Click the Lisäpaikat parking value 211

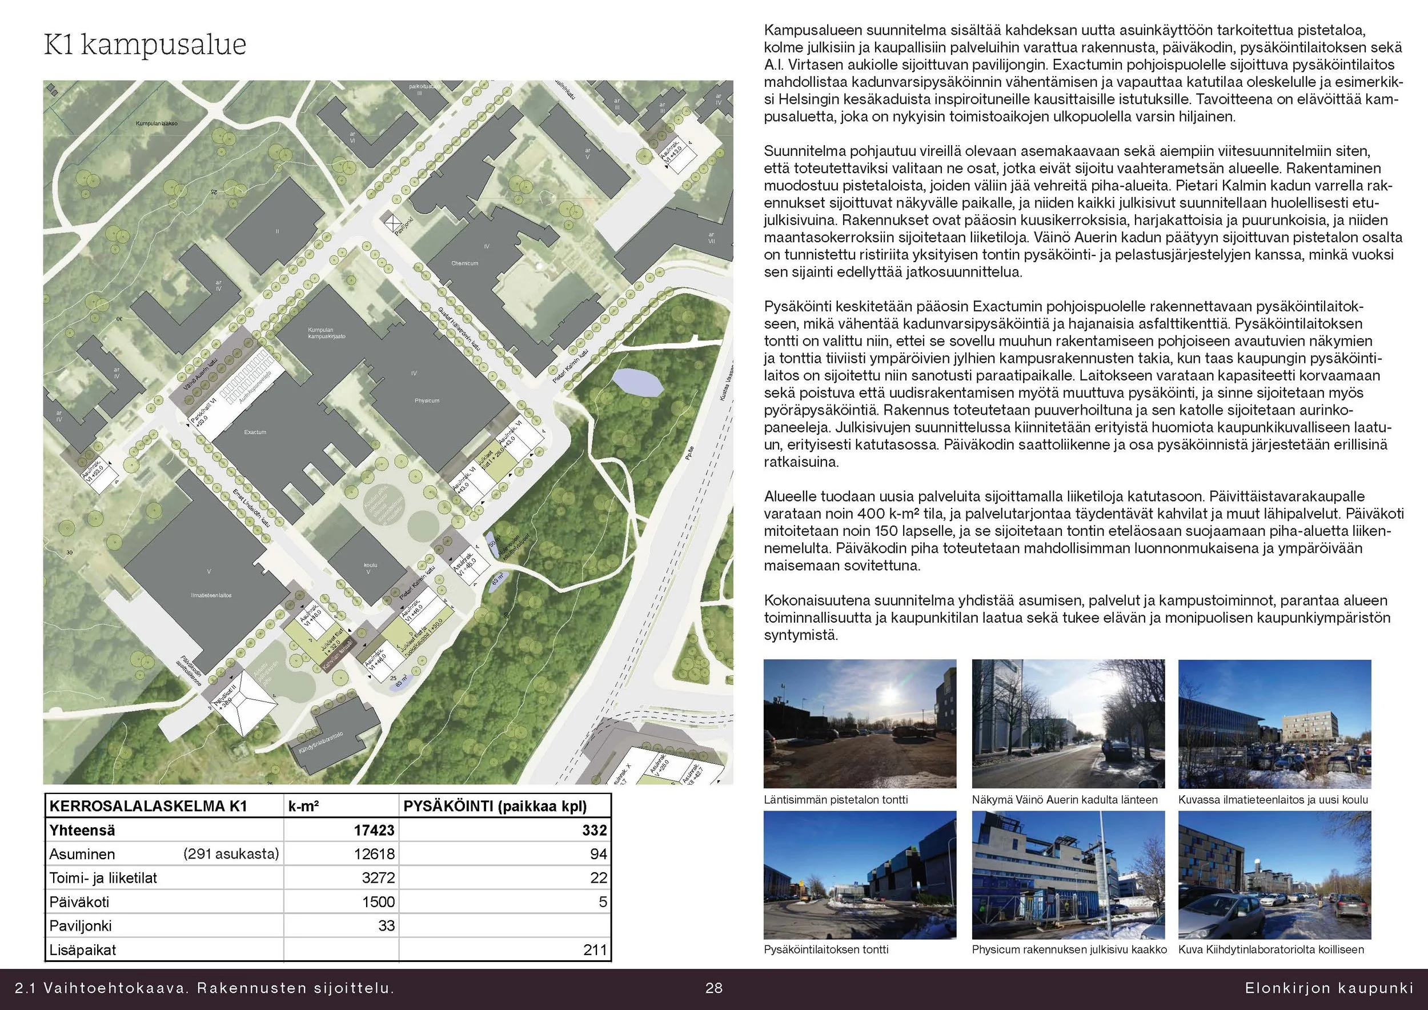596,950
